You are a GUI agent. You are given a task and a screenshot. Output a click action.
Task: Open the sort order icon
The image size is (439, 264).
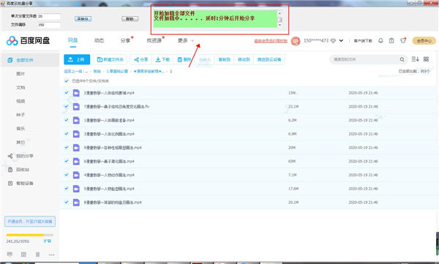coord(415,59)
